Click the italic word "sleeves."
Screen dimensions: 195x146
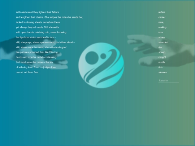(163, 72)
